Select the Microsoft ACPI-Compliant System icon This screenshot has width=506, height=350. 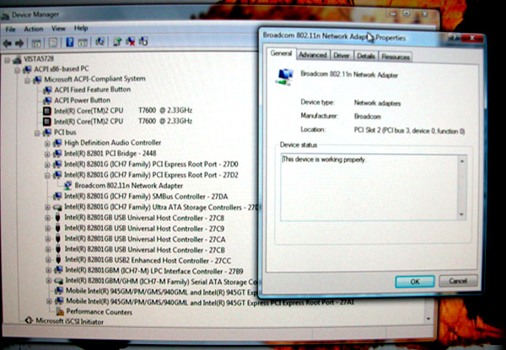pyautogui.click(x=37, y=79)
